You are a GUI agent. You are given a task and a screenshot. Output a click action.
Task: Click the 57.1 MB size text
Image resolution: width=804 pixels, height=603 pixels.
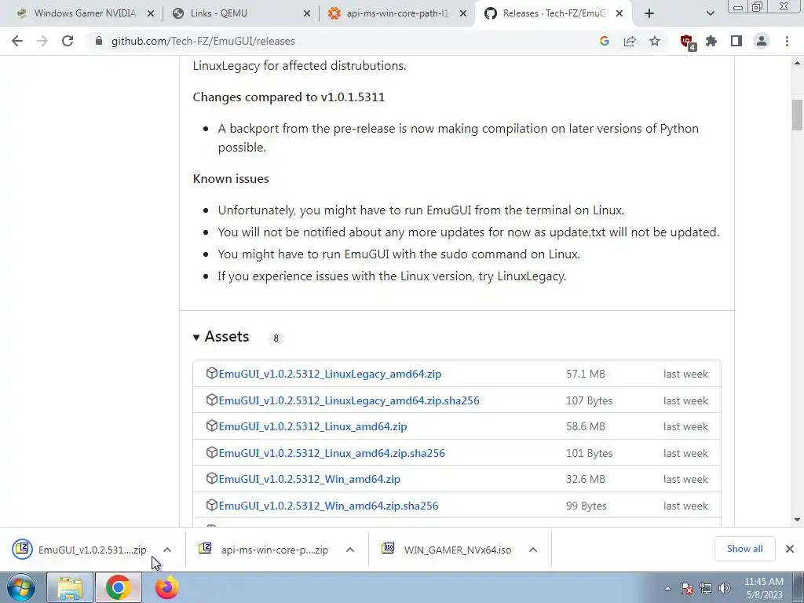(586, 374)
